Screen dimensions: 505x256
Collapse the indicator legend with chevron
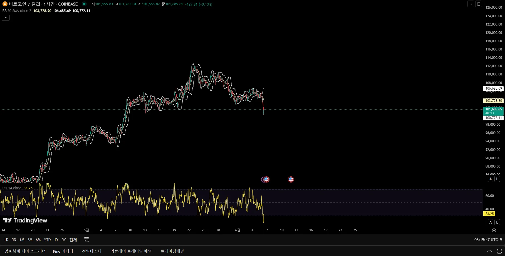pyautogui.click(x=6, y=17)
